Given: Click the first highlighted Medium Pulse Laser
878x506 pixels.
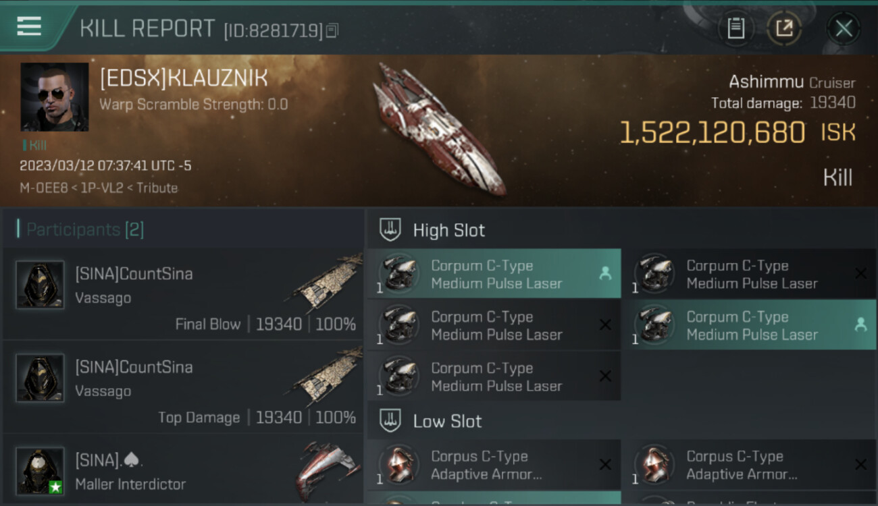Looking at the screenshot, I should click(x=494, y=274).
